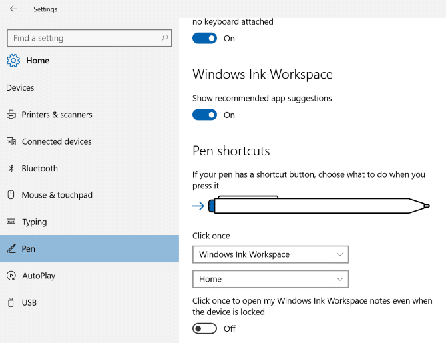446x343 pixels.
Task: Click the Home gear icon
Action: tap(13, 61)
